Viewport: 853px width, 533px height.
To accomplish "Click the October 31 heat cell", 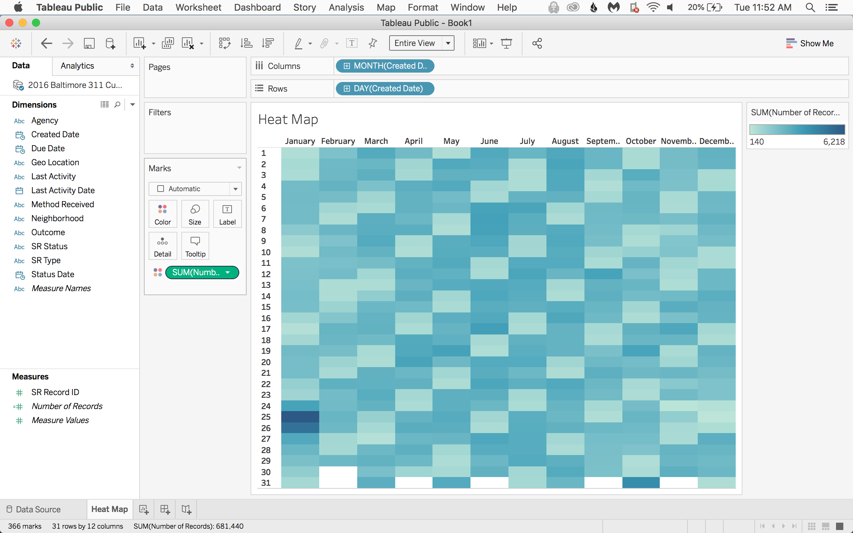I will [641, 483].
